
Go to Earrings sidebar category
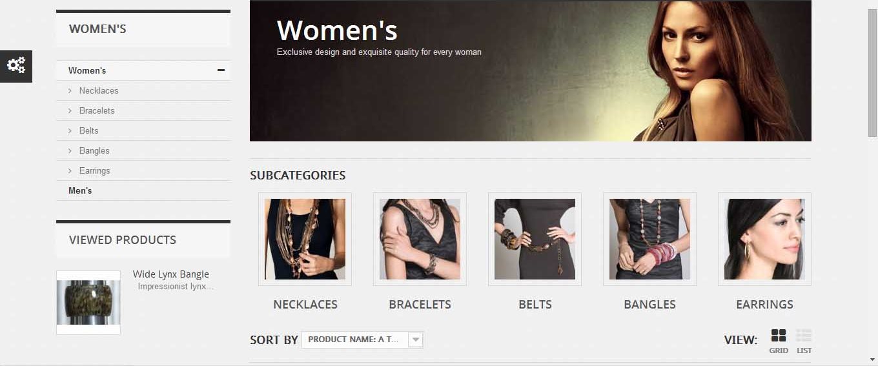[94, 170]
